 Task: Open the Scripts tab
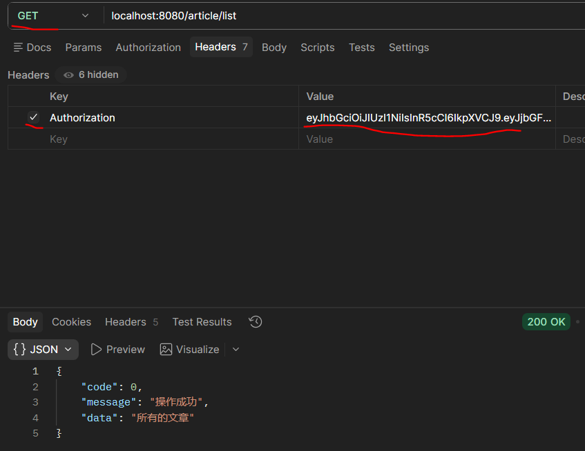(x=318, y=48)
